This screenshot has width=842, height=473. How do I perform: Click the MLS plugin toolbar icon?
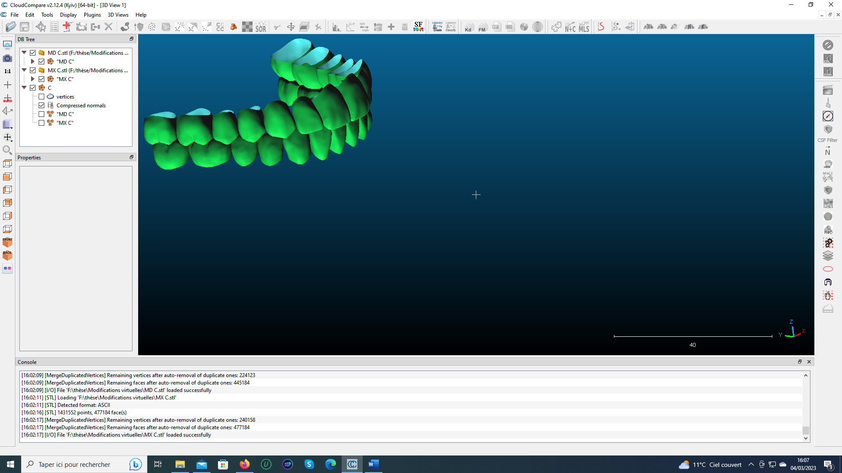[x=584, y=27]
